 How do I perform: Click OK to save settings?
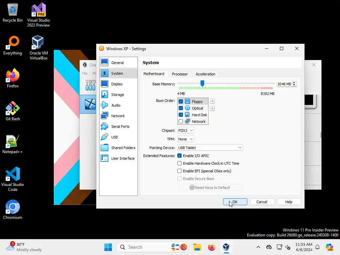coord(235,202)
